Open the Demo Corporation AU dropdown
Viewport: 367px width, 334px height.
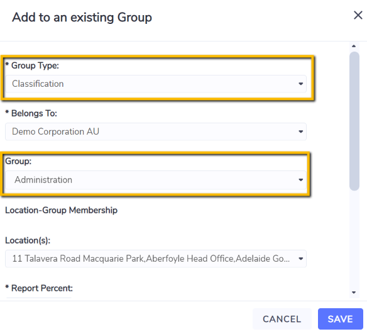click(156, 131)
